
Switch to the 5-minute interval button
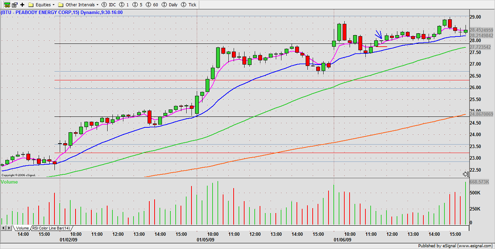(x=137, y=5)
